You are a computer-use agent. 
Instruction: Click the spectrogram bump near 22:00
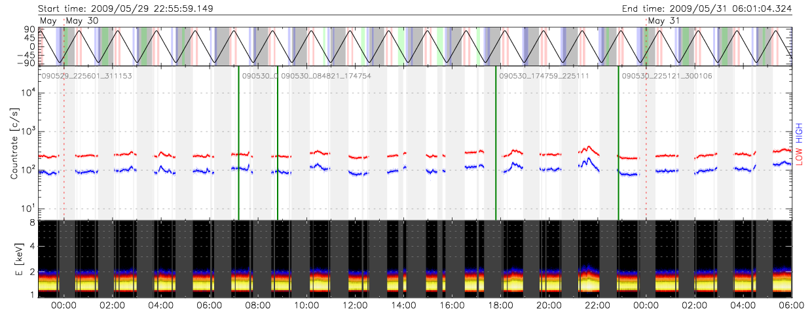pos(588,268)
